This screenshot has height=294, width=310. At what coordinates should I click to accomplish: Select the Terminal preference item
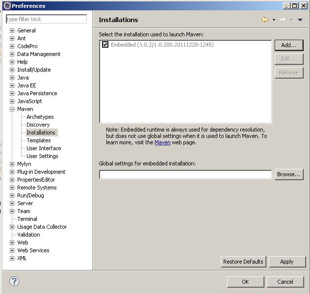[x=27, y=219]
